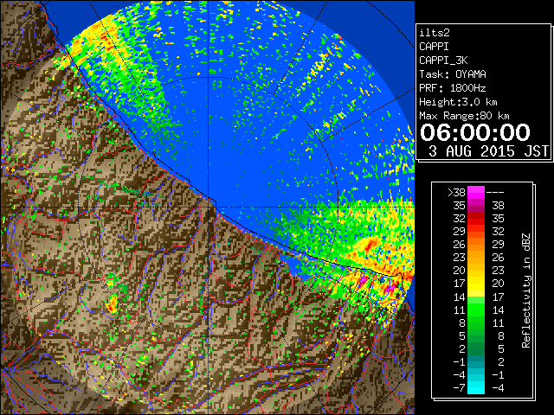Click the 'Reflectivity in dBZ' axis label
The height and width of the screenshot is (415, 554).
(526, 290)
